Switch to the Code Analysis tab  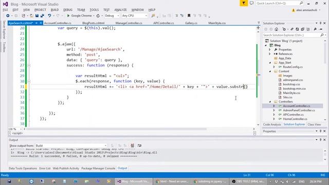pos(272,124)
